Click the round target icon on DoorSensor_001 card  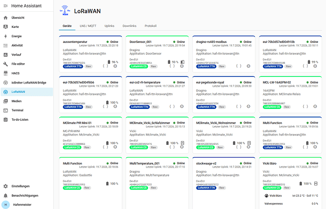[182, 66]
